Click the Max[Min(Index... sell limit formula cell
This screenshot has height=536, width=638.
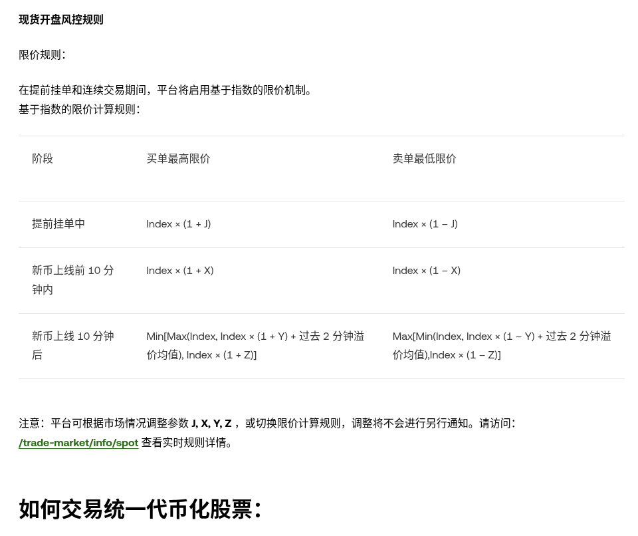502,345
